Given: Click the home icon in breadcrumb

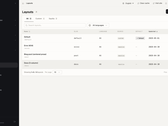Looking at the screenshot, I should [23, 3].
